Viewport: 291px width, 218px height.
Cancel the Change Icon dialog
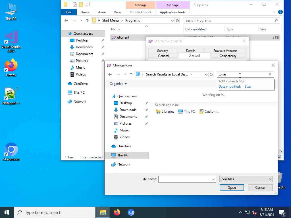pos(260,188)
